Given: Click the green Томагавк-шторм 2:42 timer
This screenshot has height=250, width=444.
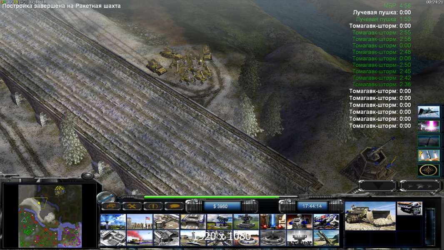Looking at the screenshot, I should (382, 78).
